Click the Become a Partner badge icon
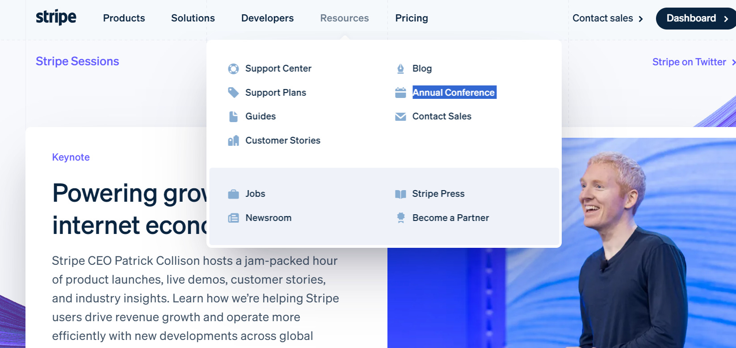Image resolution: width=736 pixels, height=348 pixels. click(400, 218)
